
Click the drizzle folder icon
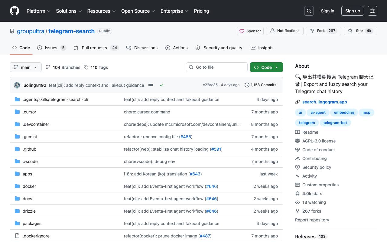coord(17,211)
